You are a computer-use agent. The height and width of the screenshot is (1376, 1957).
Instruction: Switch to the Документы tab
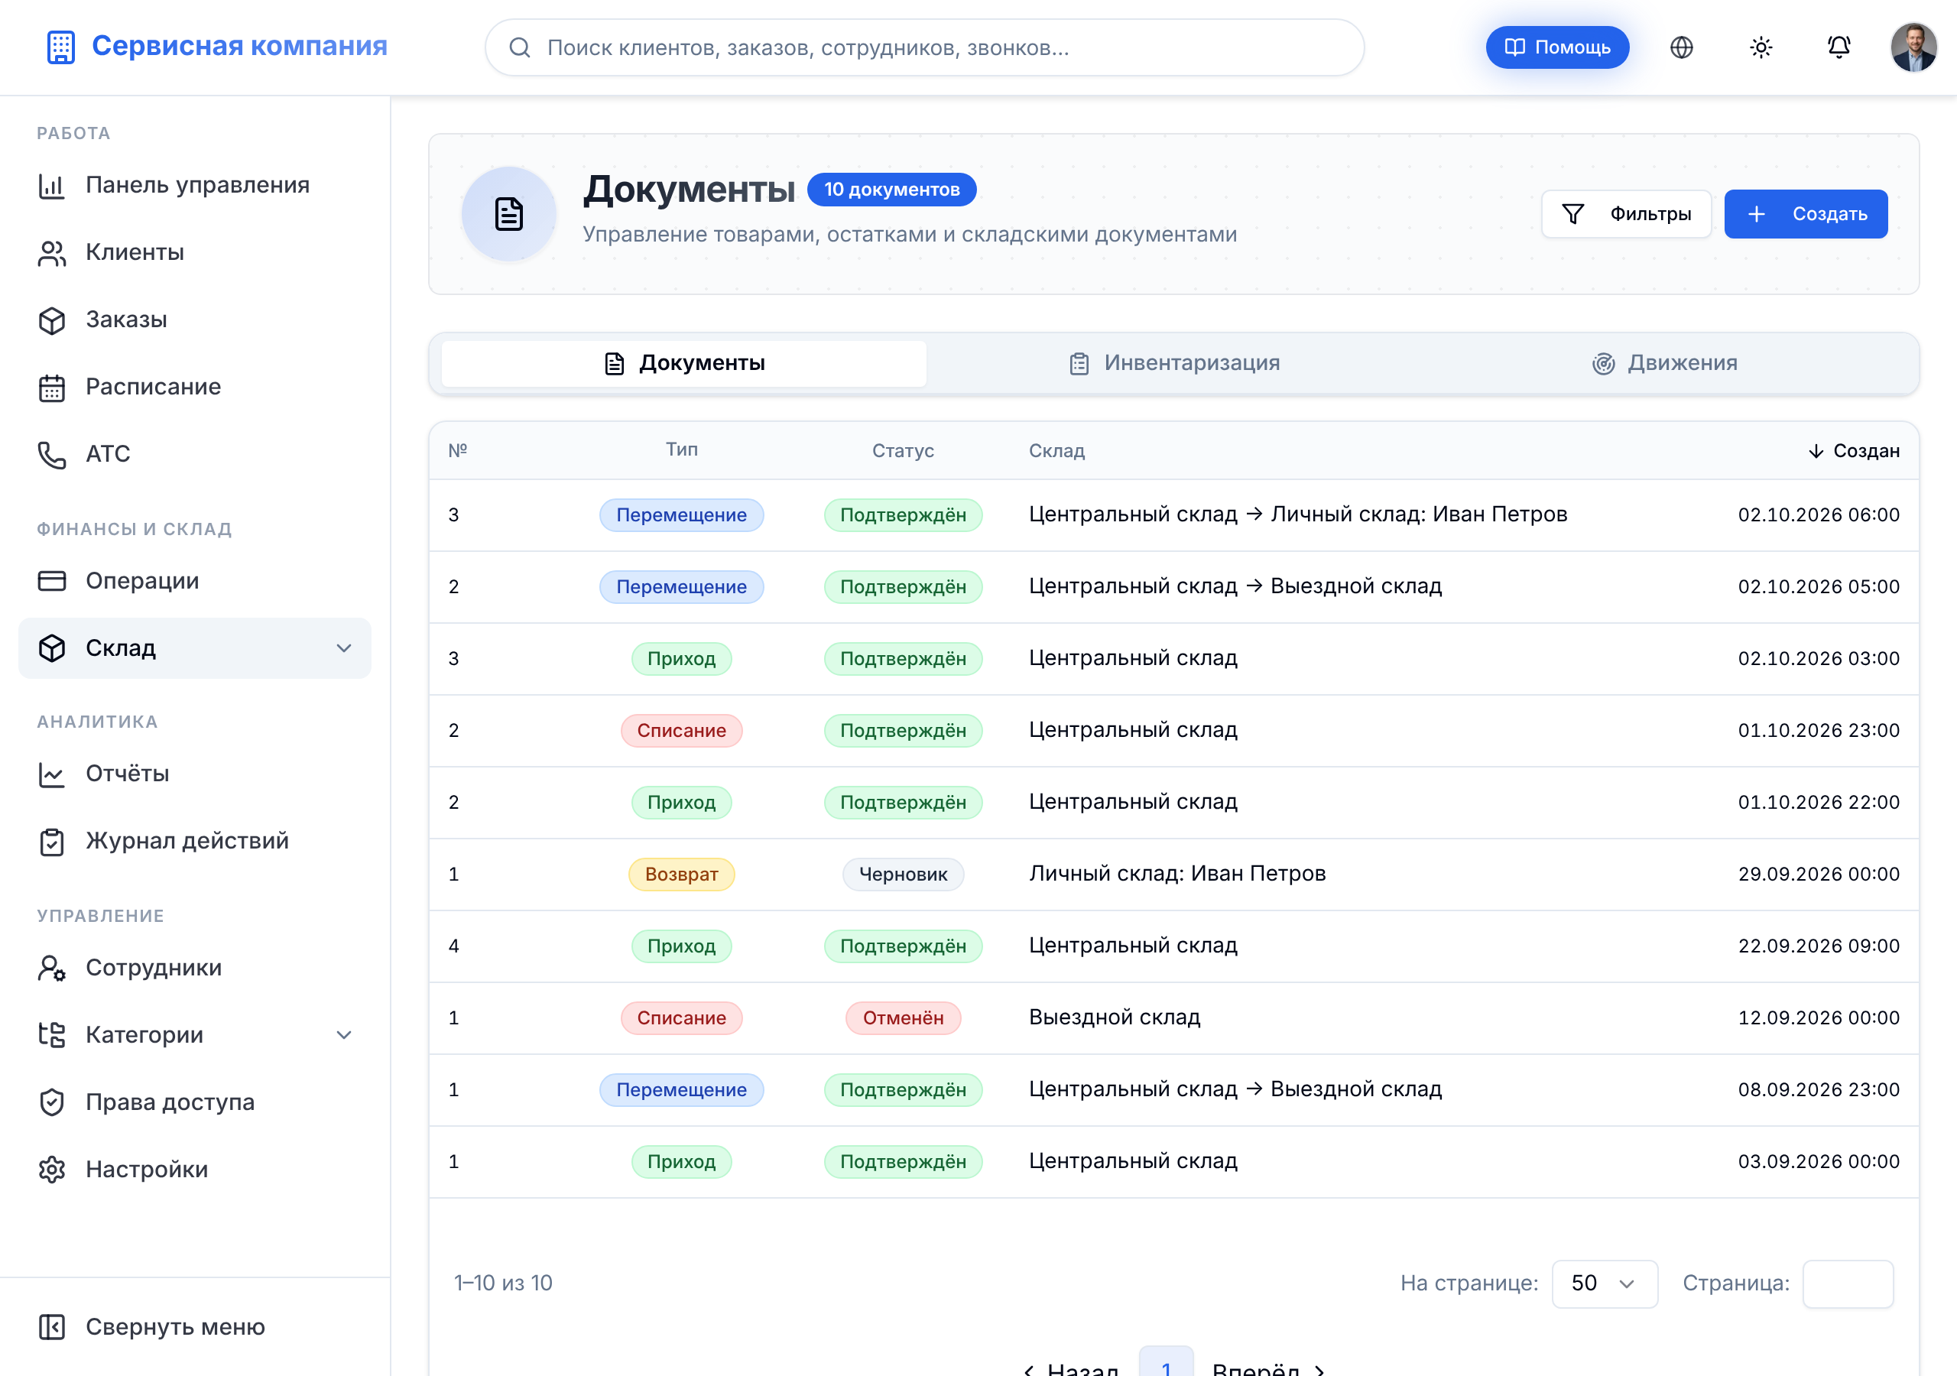(x=683, y=363)
